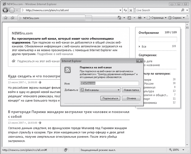Expand the address bar history dropdown
Image resolution: width=191 pixels, height=154 pixels.
point(120,10)
